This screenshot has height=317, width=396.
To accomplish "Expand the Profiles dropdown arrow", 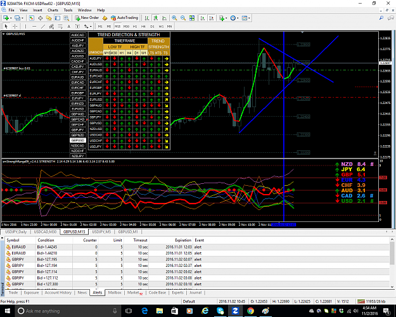I will tap(22, 18).
